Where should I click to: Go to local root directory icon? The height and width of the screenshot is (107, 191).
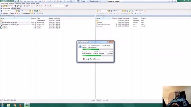pyautogui.click(x=33, y=11)
